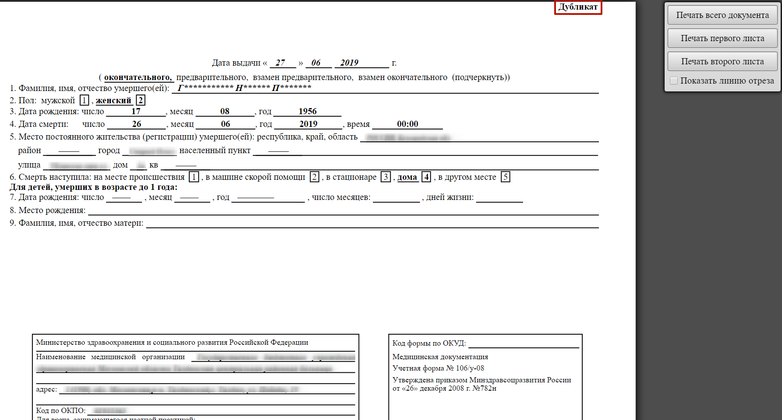Select box 3 'в стационаре'
The height and width of the screenshot is (420, 782).
tap(386, 177)
